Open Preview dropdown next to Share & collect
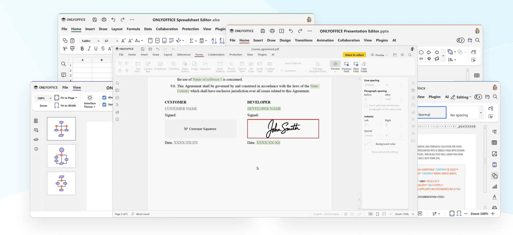This screenshot has height=235, width=513. 379,55
